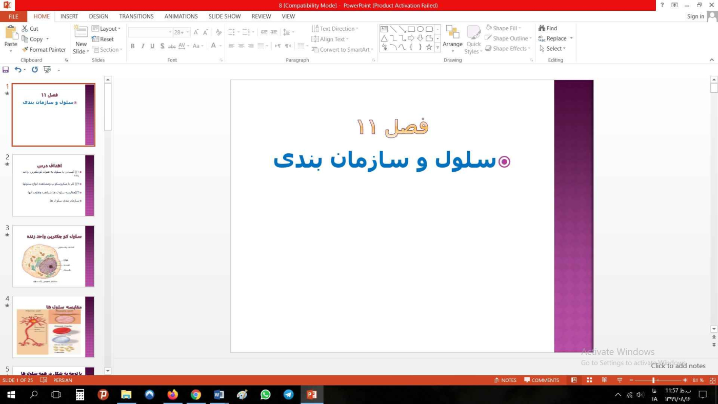Image resolution: width=718 pixels, height=404 pixels.
Task: Open the Select dropdown in Editing group
Action: pyautogui.click(x=552, y=49)
